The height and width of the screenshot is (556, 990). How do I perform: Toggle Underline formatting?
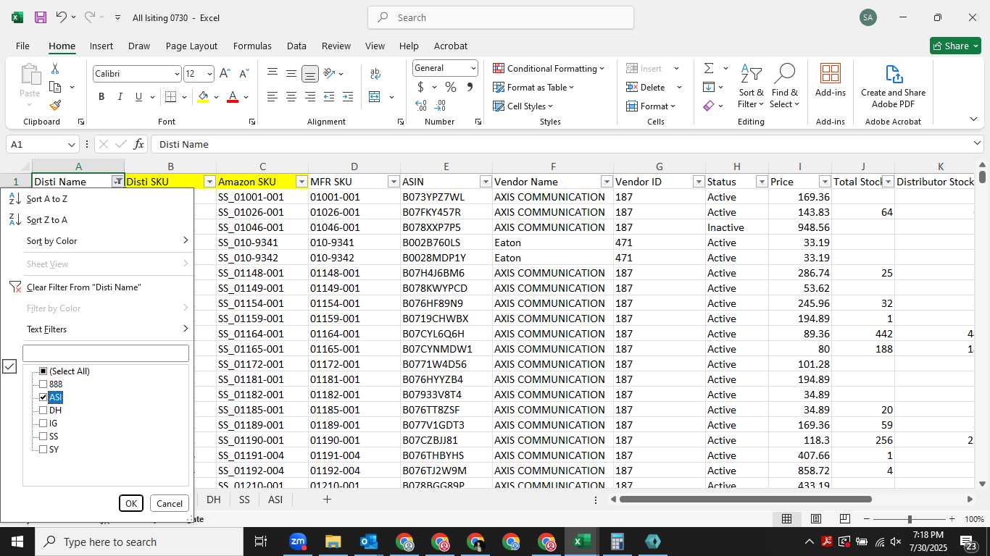[138, 97]
